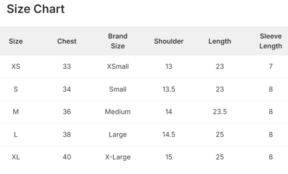Click length value 23.5
This screenshot has width=288, height=174.
[220, 112]
